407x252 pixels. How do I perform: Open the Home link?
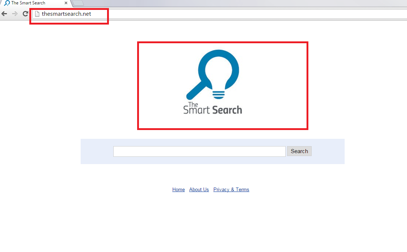coord(179,189)
